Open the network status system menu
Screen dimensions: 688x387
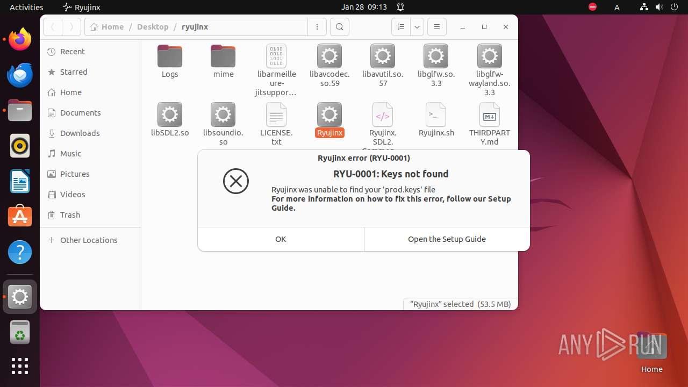click(x=644, y=7)
